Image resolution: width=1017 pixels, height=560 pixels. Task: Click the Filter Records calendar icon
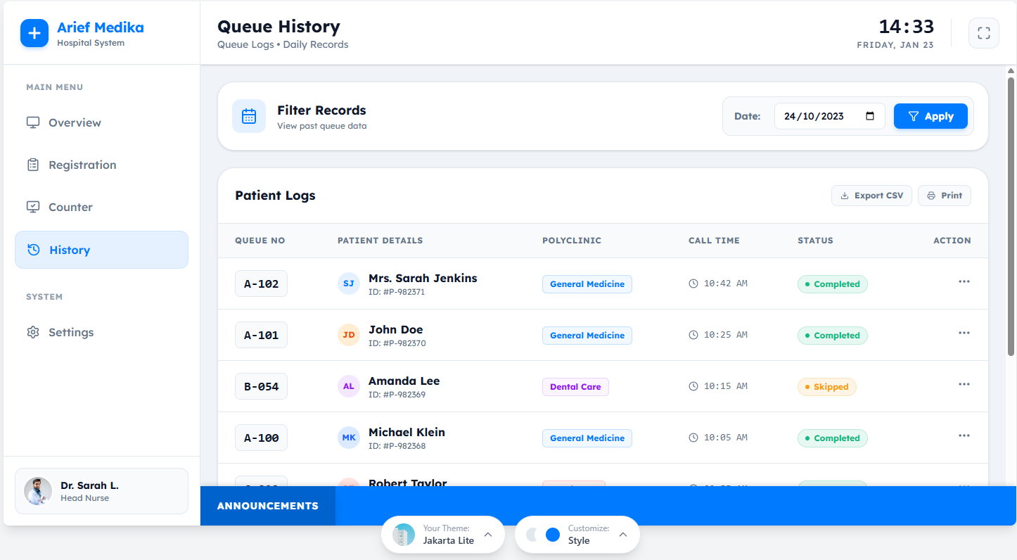[x=249, y=116]
